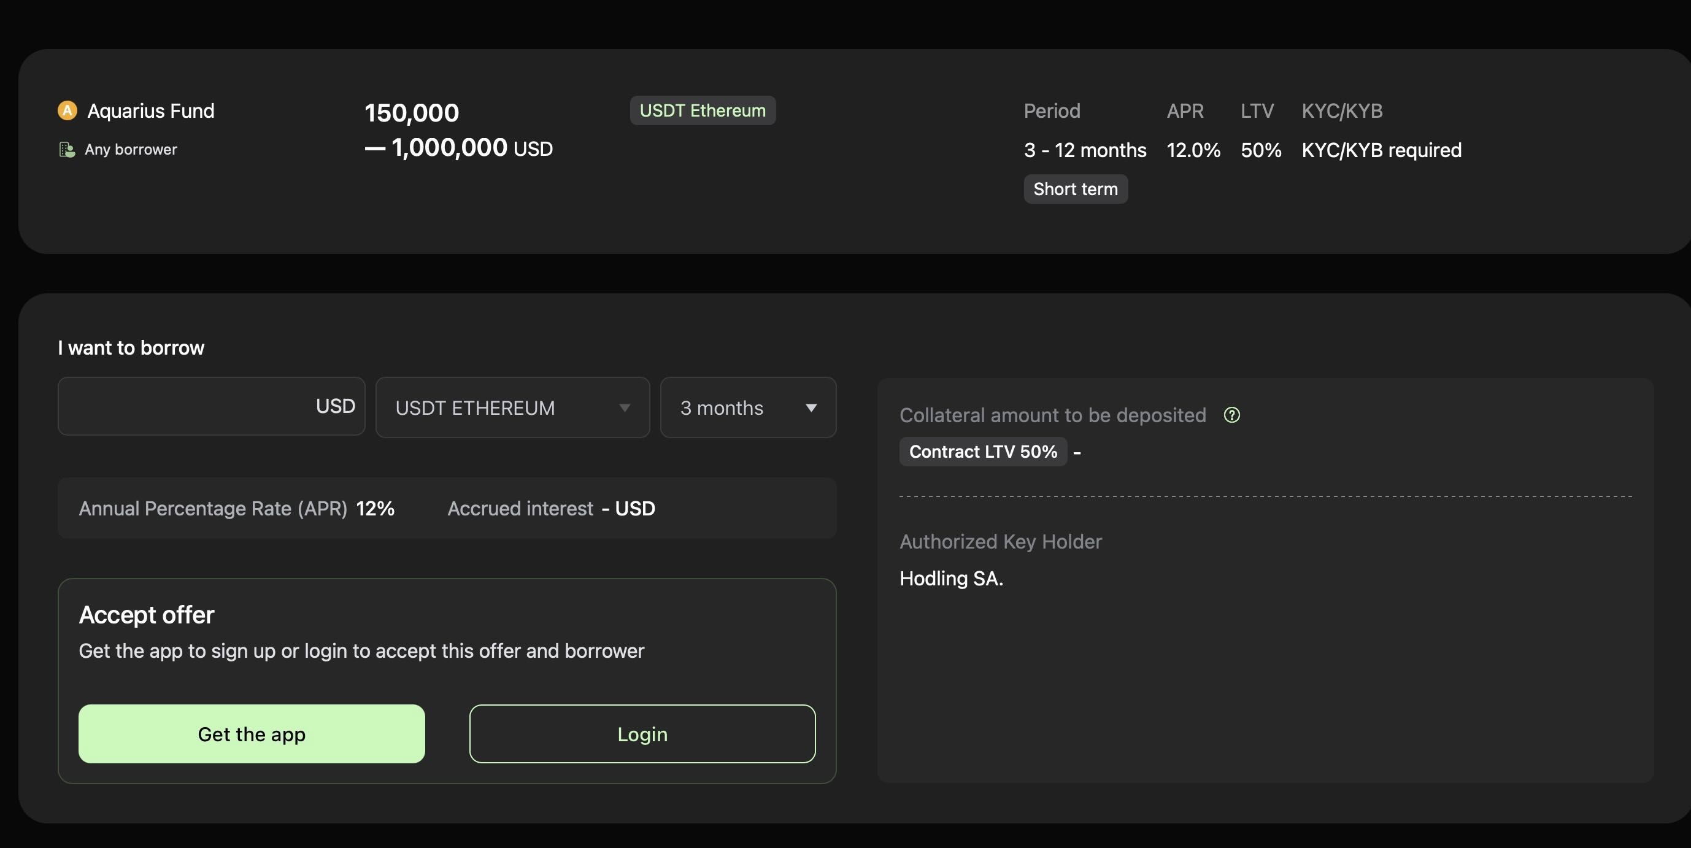Click the Contract LTV 50% chip
Image resolution: width=1691 pixels, height=848 pixels.
click(983, 452)
